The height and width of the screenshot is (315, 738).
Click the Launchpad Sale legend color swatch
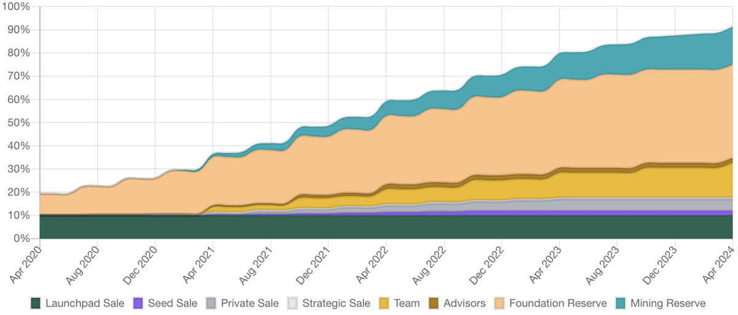[x=36, y=303]
